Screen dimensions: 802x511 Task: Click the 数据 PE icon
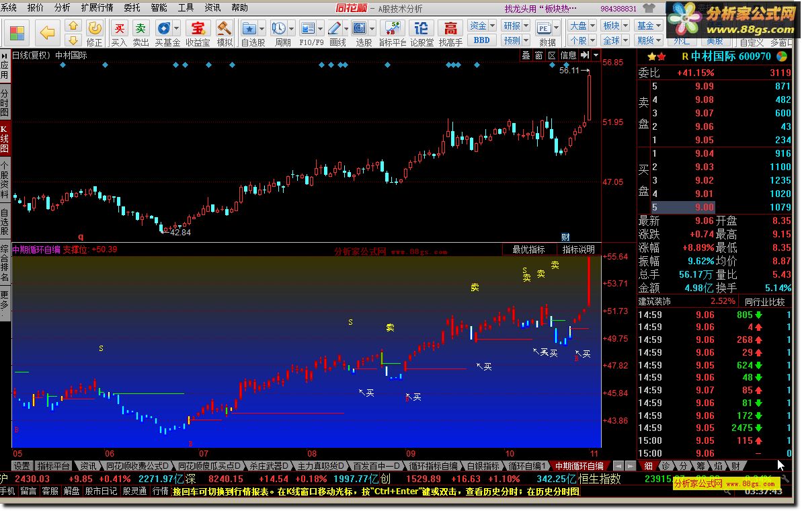(543, 28)
